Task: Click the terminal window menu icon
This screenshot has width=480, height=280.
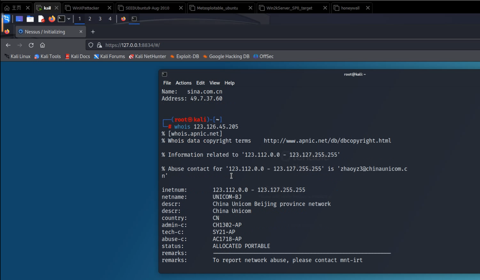Action: 165,74
